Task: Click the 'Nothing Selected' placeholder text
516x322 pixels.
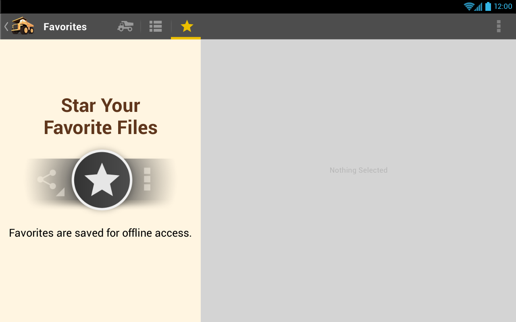Action: tap(358, 170)
